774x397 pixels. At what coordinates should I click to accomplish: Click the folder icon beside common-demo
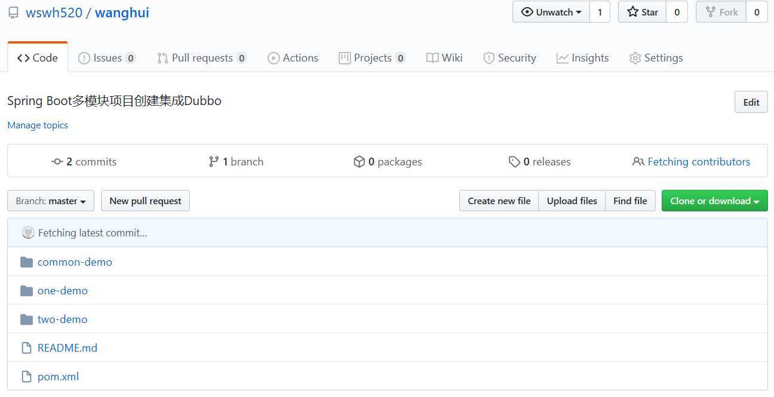26,262
